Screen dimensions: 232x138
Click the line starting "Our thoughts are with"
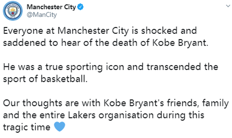(116, 104)
